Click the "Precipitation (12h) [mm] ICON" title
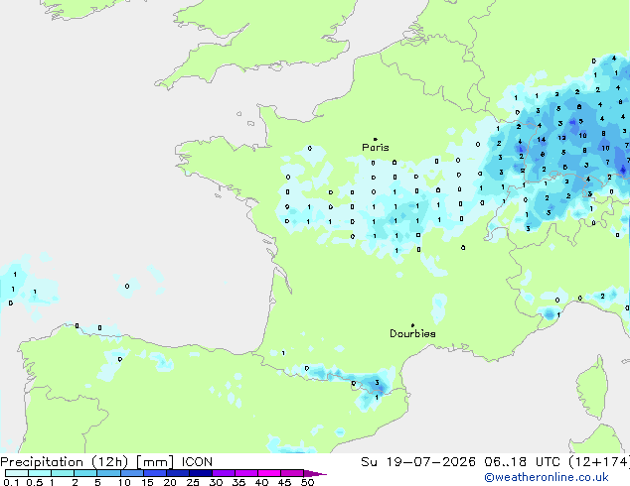 tap(106, 462)
